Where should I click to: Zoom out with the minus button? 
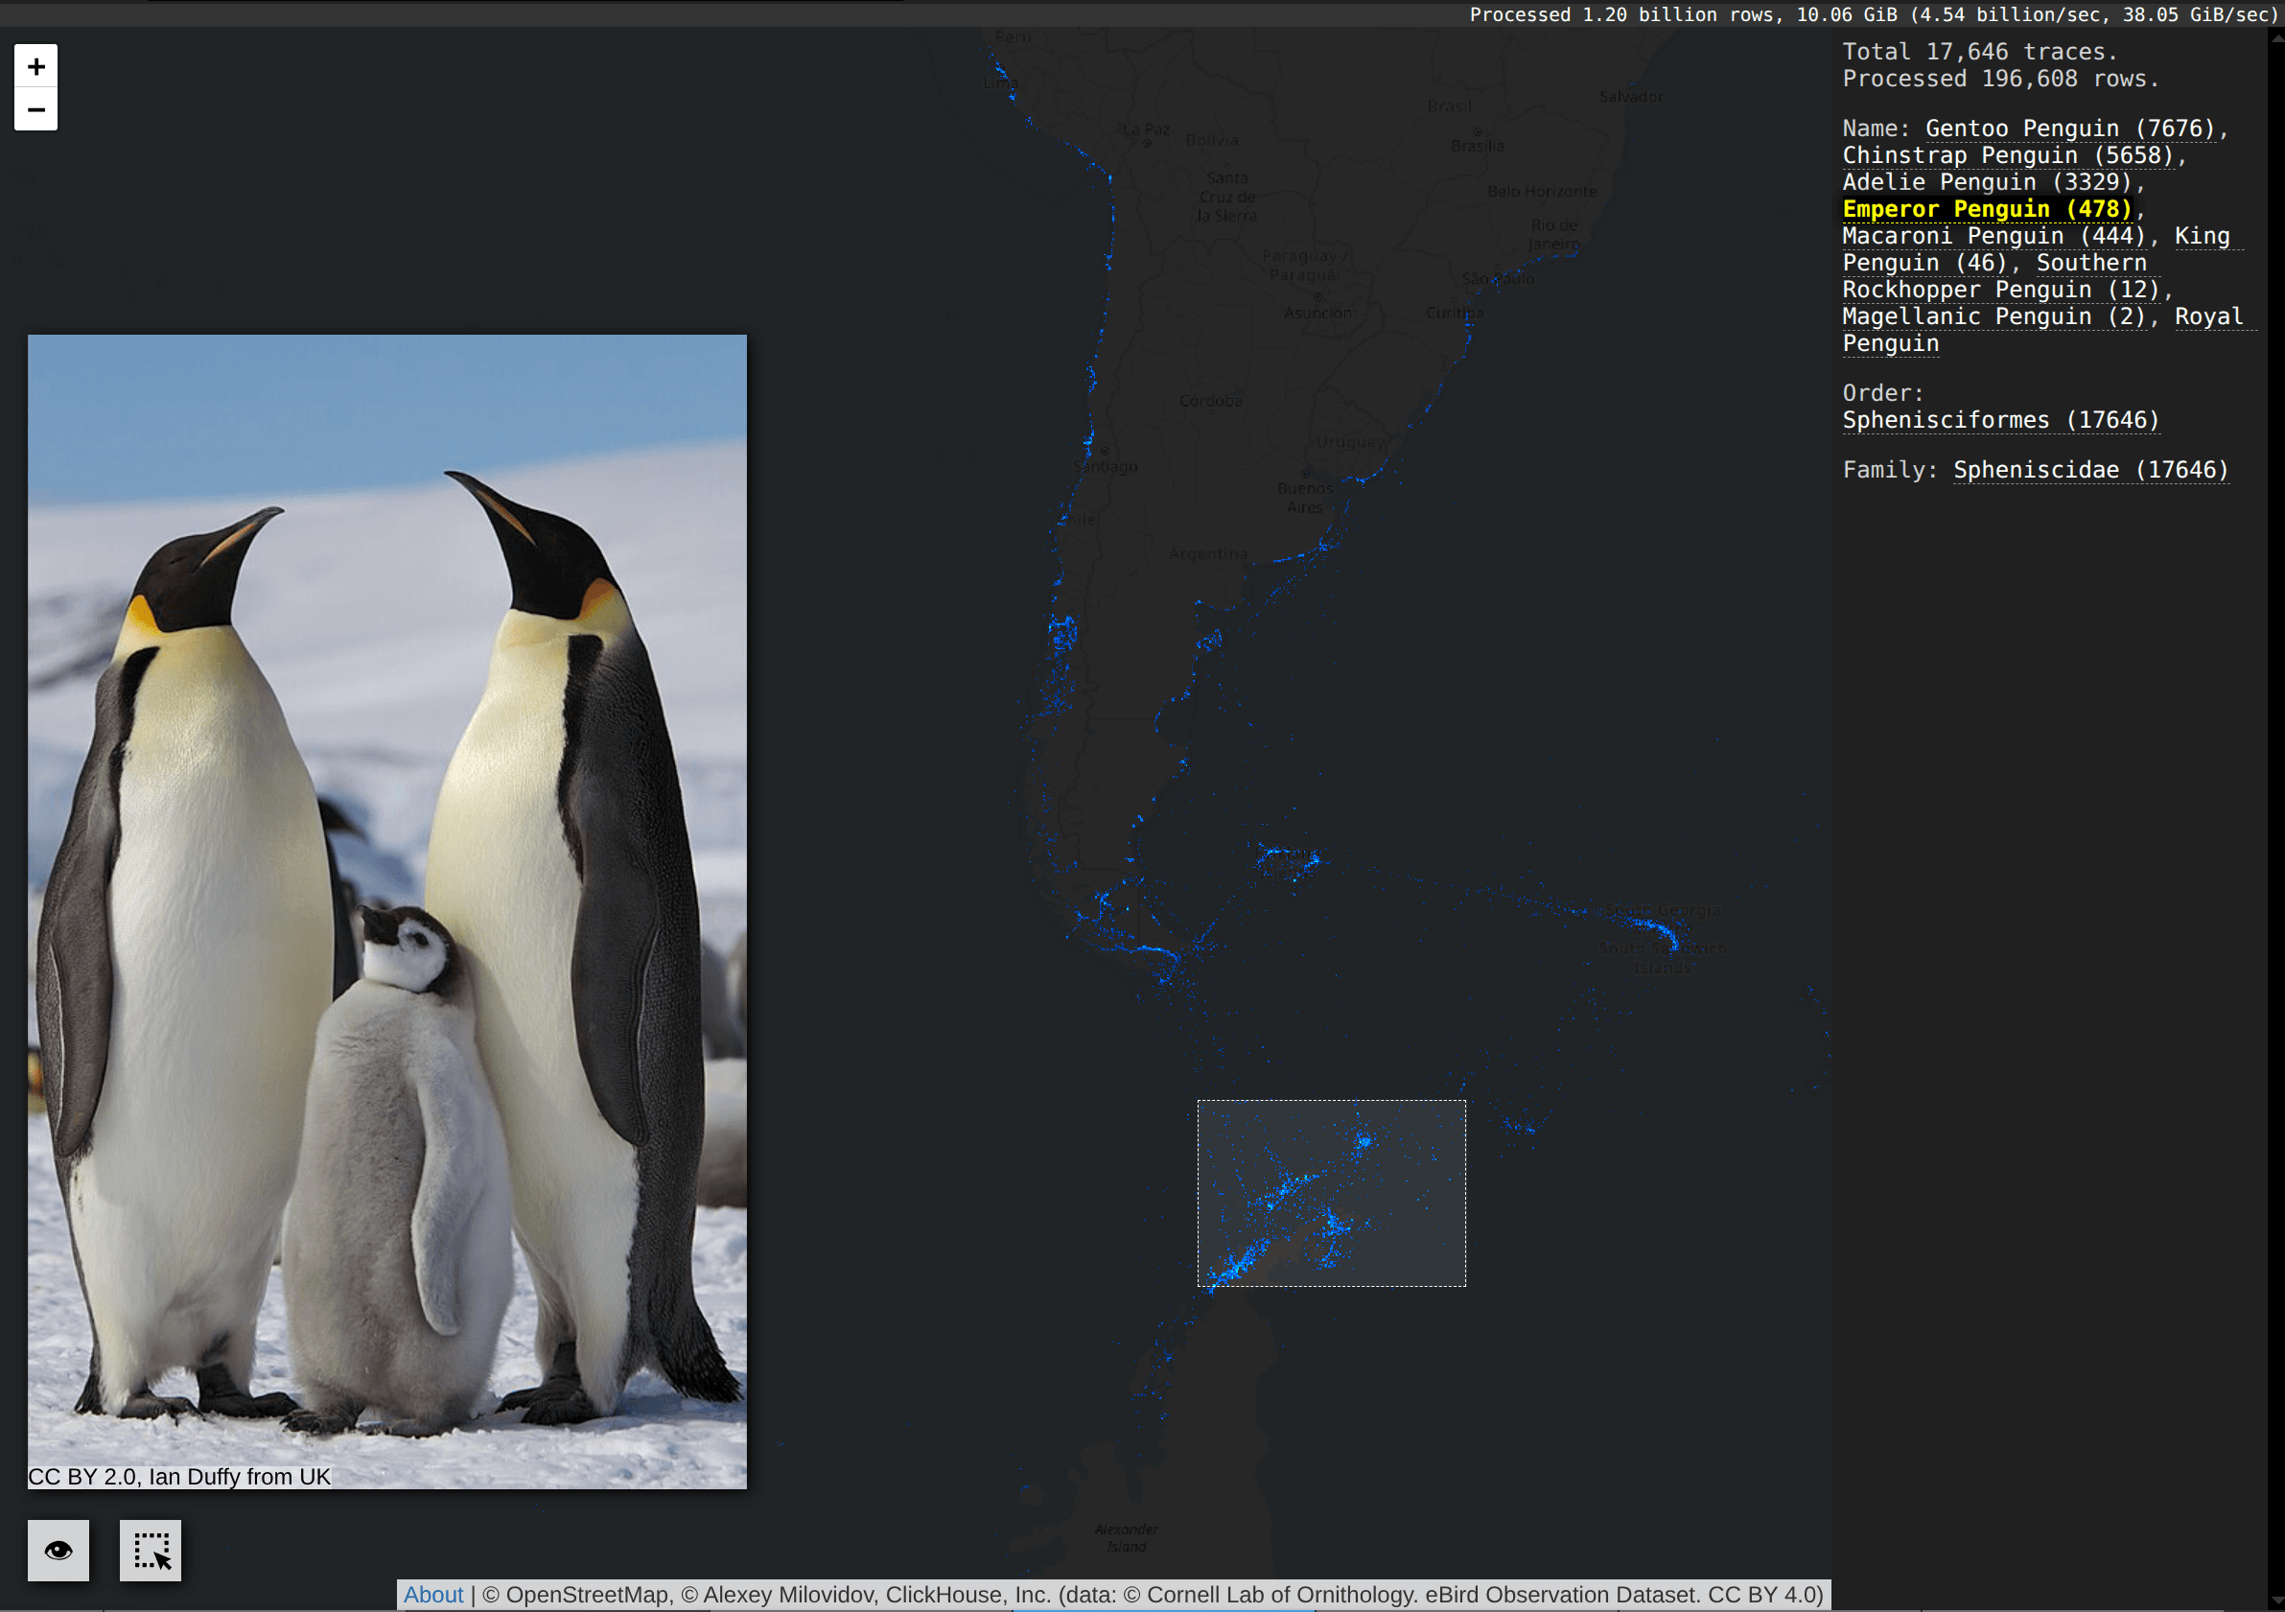tap(35, 109)
